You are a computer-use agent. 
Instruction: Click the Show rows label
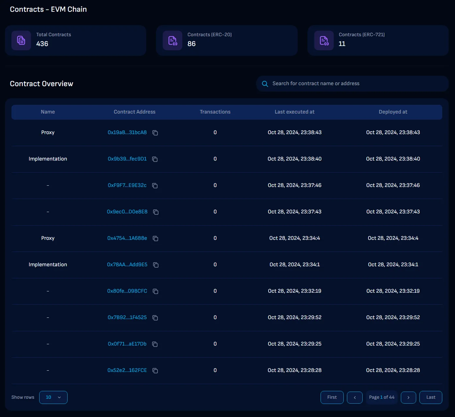coord(23,397)
